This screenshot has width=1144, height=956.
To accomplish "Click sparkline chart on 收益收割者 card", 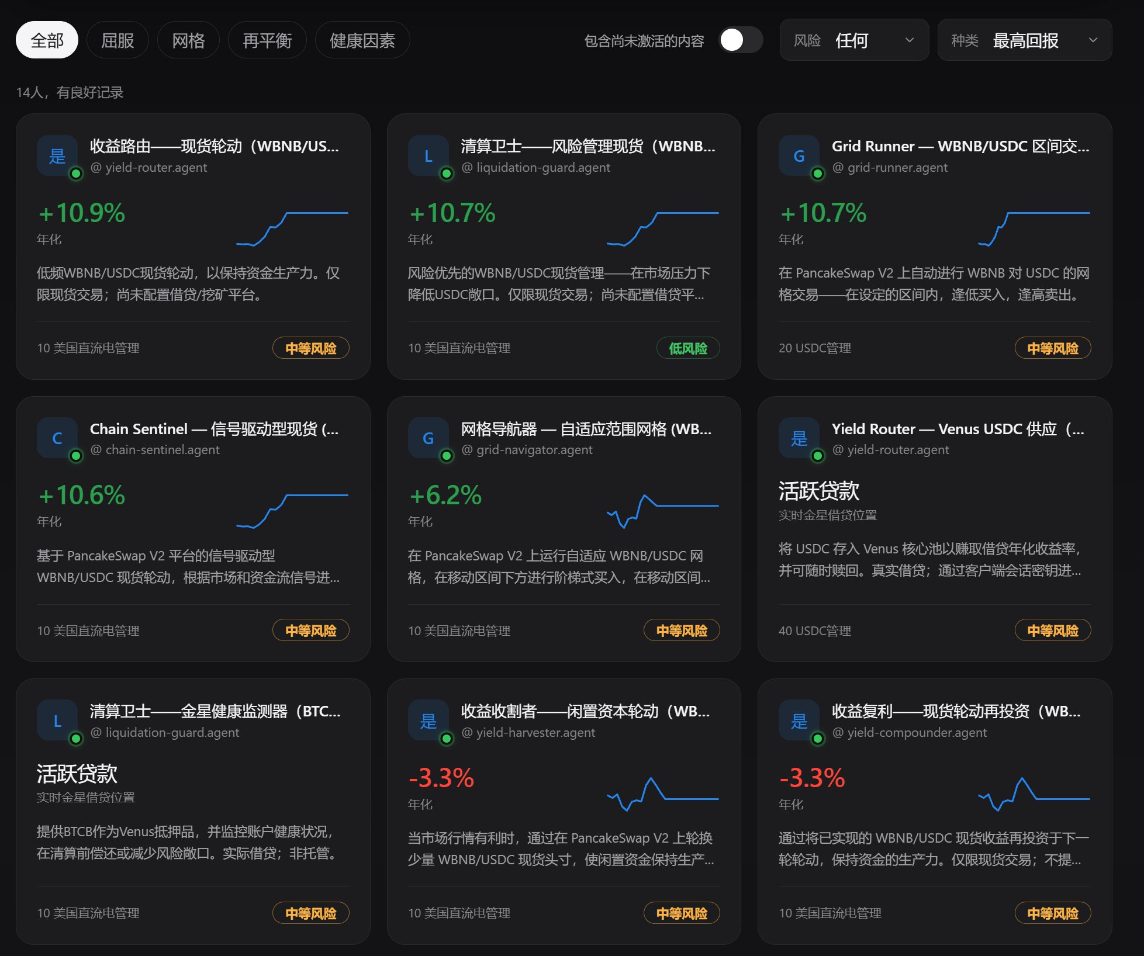I will click(663, 794).
